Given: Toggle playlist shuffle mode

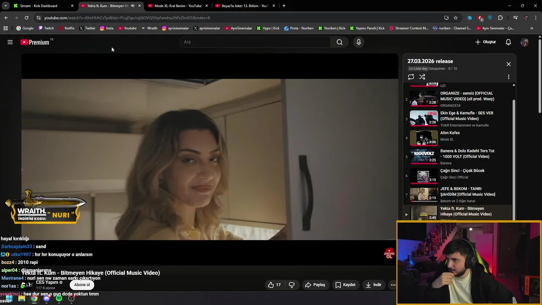Looking at the screenshot, I should tap(422, 77).
